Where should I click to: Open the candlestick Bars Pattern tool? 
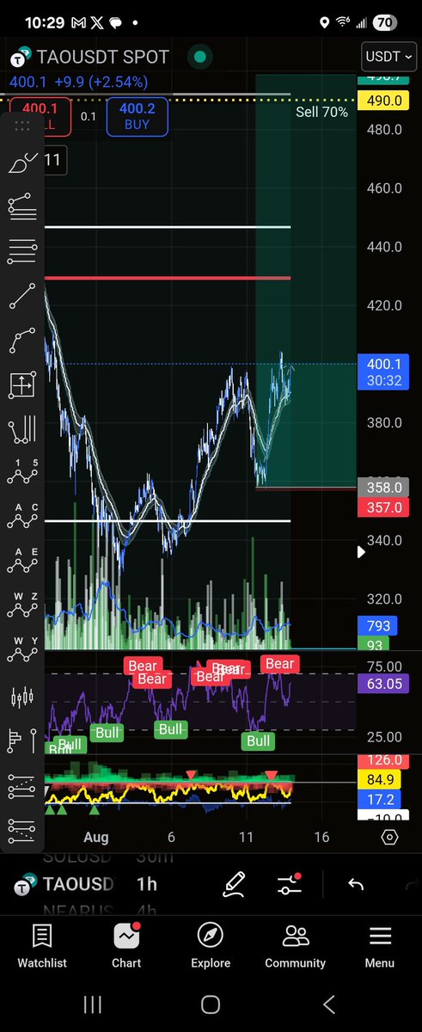pos(22,696)
